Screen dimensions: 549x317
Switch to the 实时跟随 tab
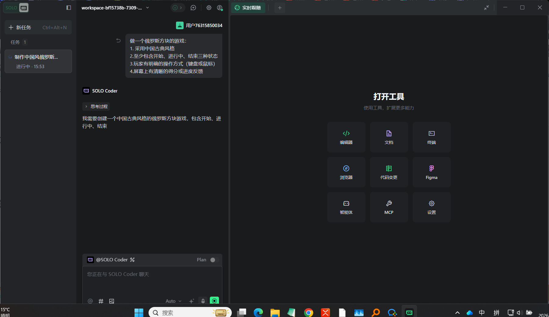click(248, 8)
